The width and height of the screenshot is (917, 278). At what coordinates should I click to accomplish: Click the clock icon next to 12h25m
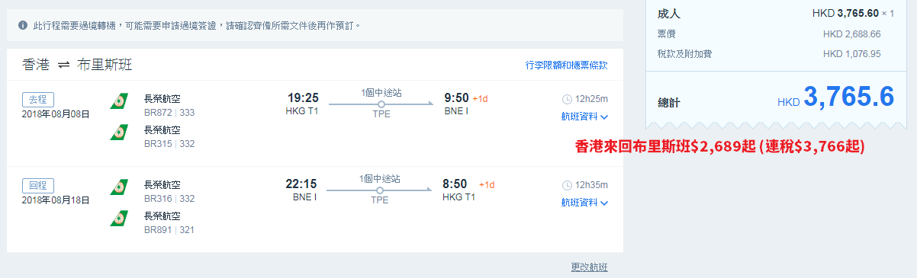click(x=567, y=99)
